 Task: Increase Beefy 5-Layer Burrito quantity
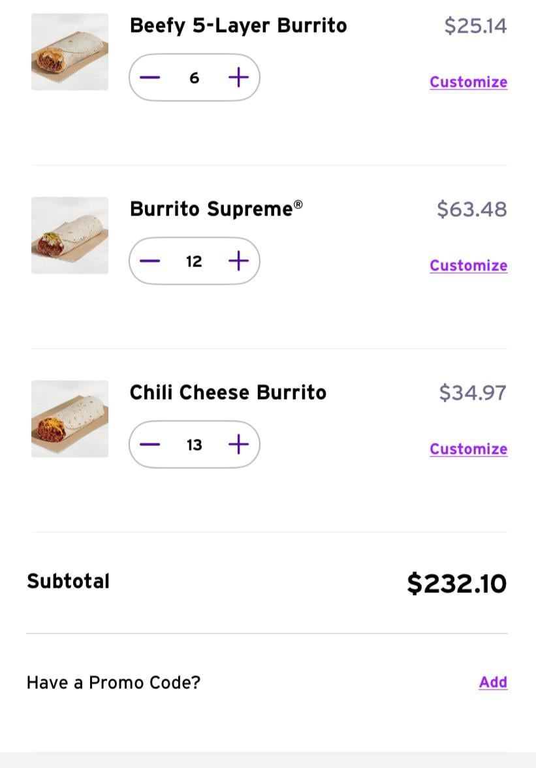(238, 78)
